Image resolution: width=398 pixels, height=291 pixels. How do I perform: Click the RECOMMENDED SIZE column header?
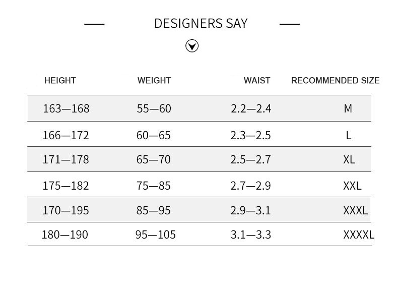point(335,81)
